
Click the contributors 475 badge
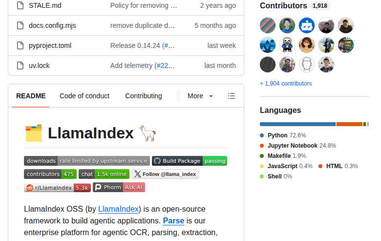pos(50,174)
